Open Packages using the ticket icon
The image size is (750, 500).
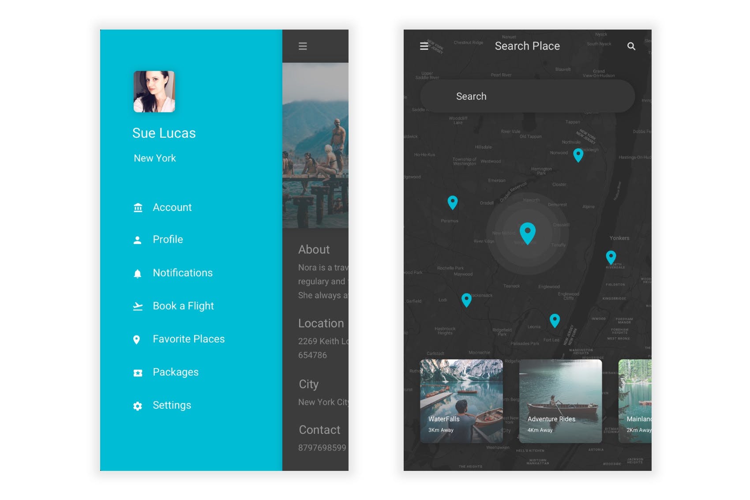tap(138, 372)
